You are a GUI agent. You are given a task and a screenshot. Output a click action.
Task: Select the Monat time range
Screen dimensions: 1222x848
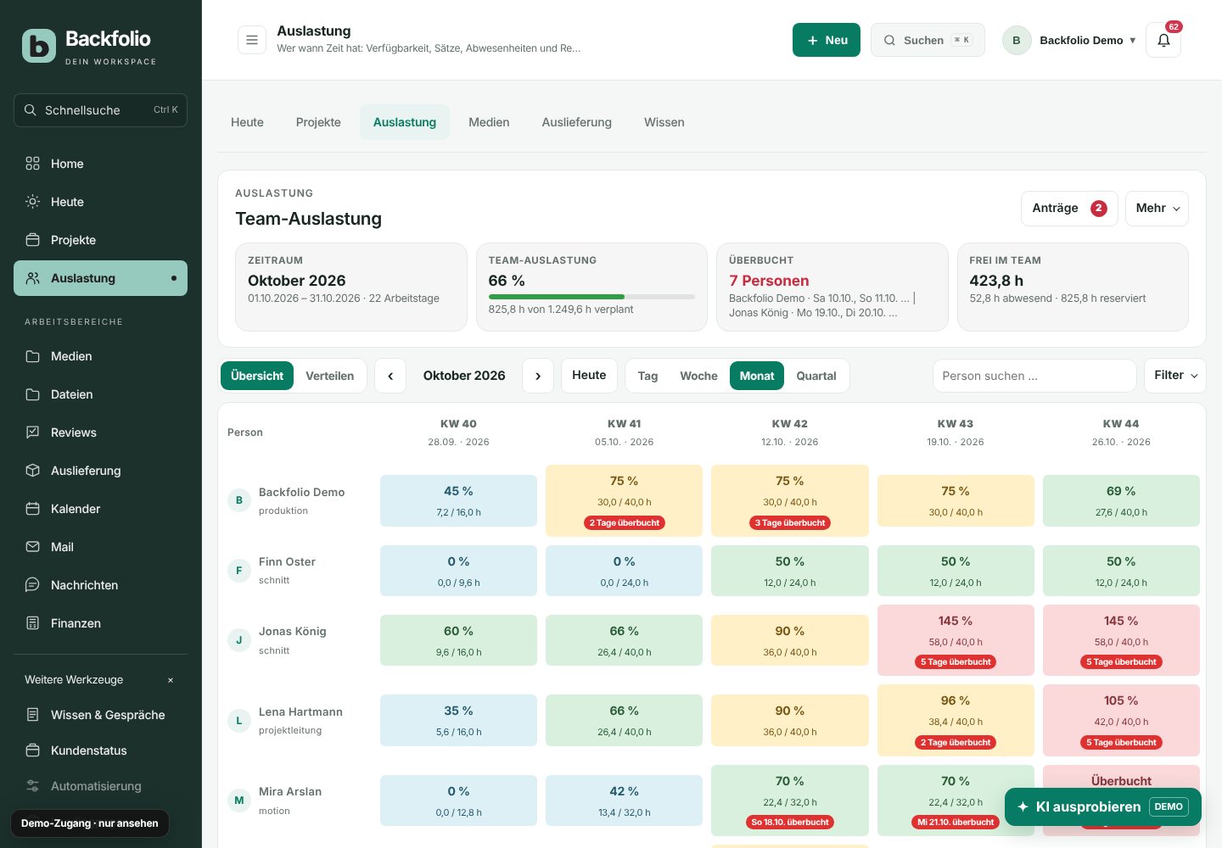tap(757, 376)
